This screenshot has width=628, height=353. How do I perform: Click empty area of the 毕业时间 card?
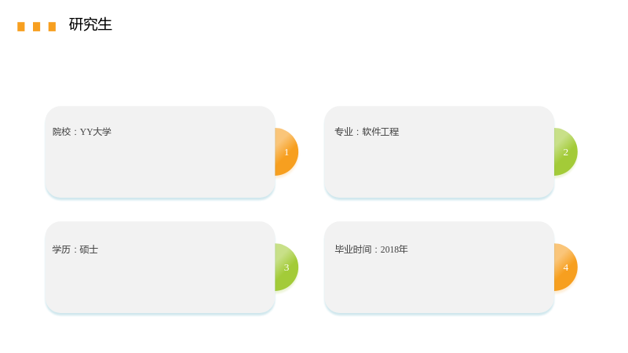point(440,284)
